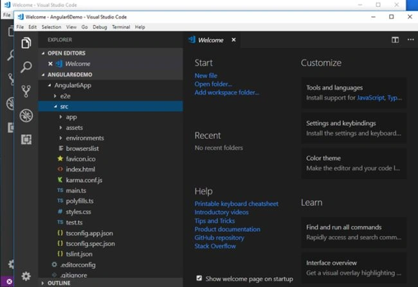The height and width of the screenshot is (287, 418).
Task: Click the Open folder... link
Action: click(x=214, y=84)
